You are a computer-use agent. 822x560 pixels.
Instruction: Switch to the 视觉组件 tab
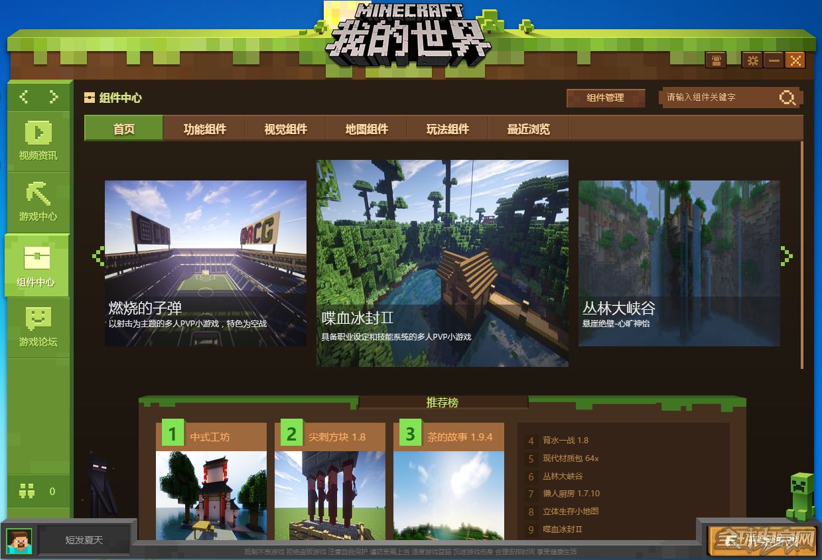286,129
